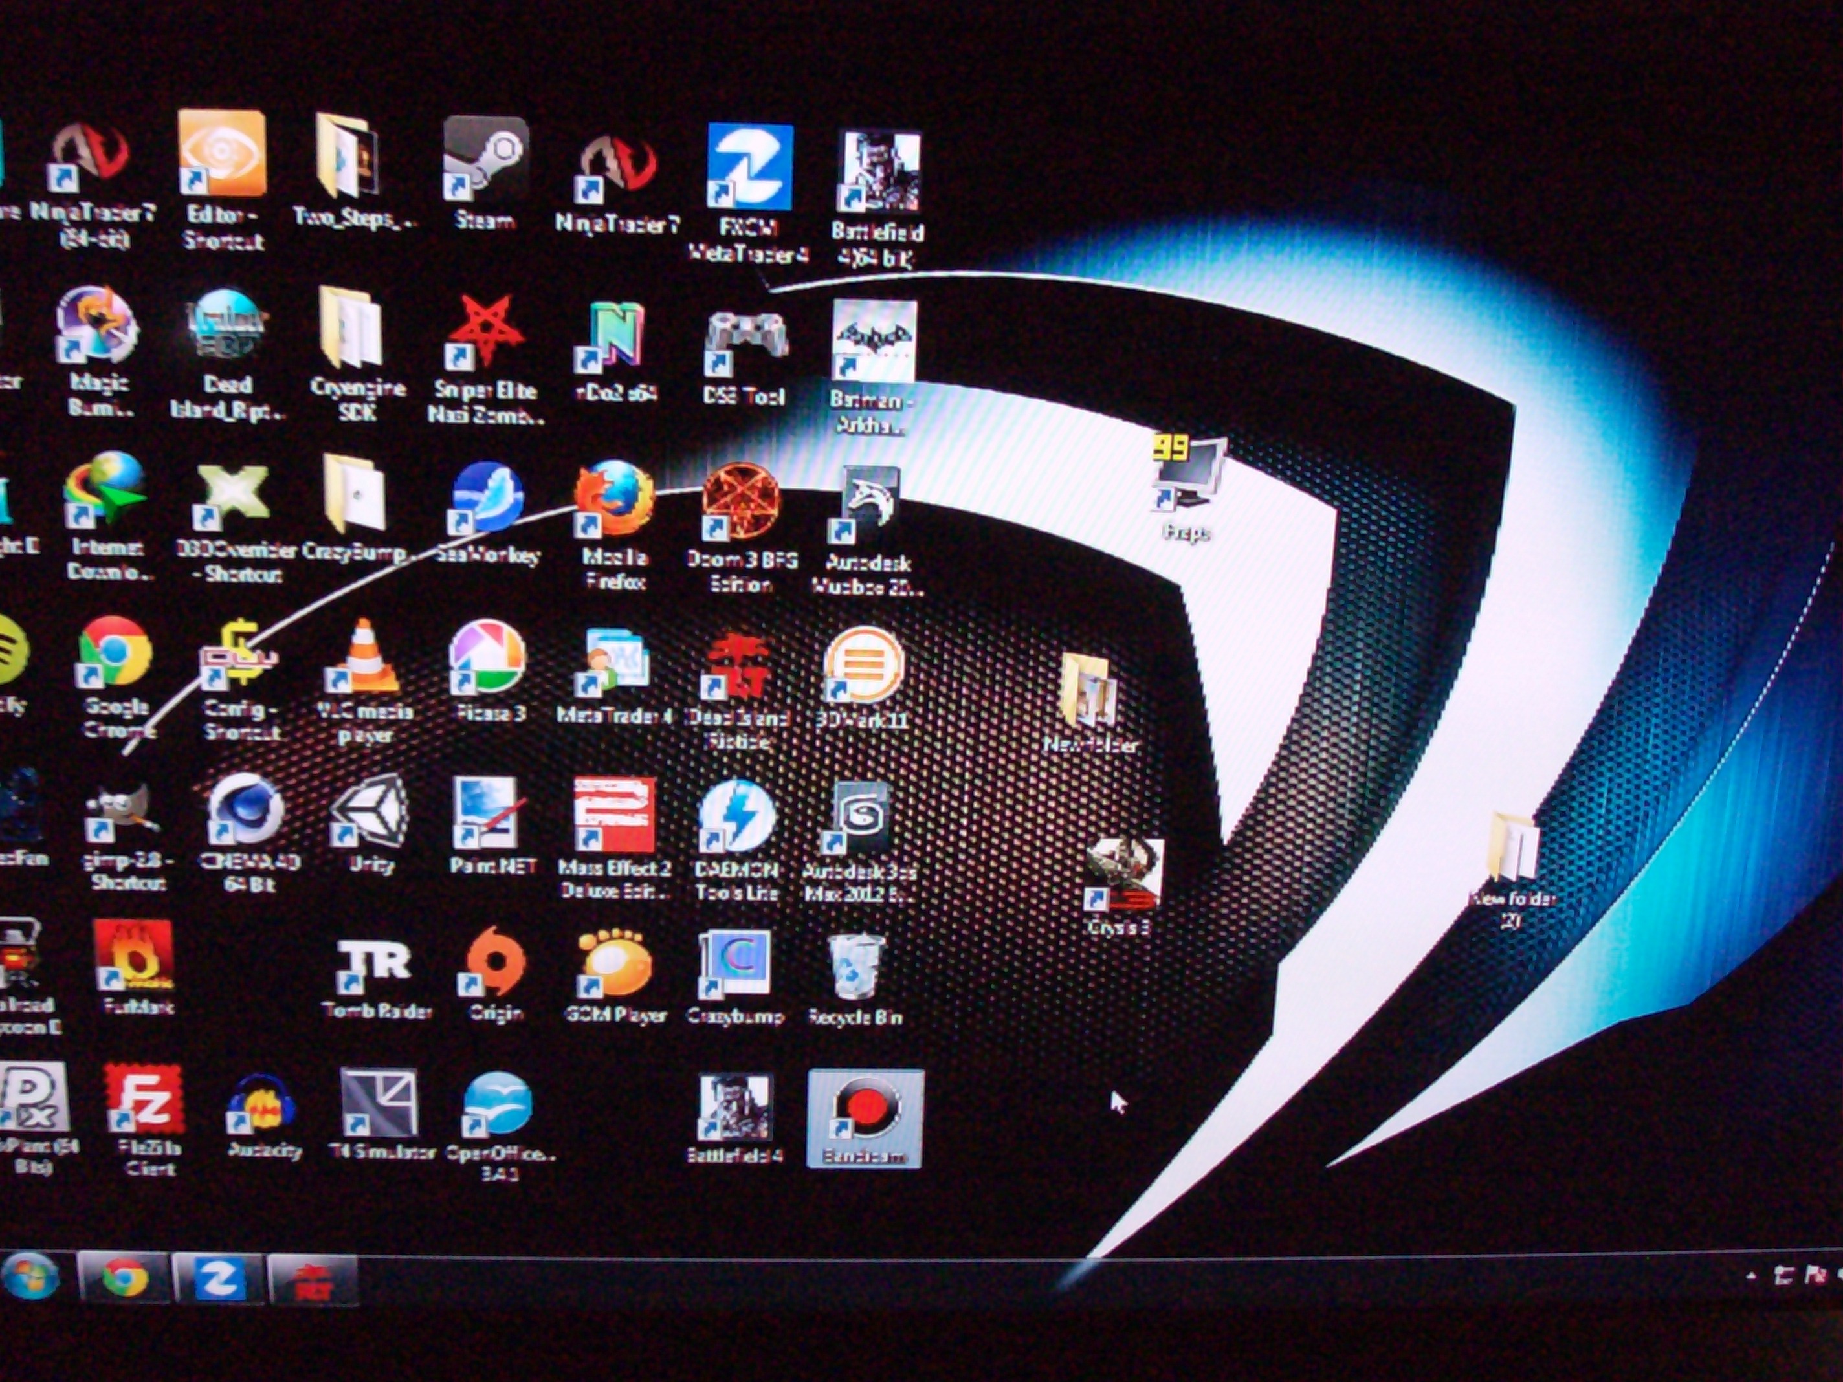Viewport: 1843px width, 1382px height.
Task: Launch Doom 3 BFG Edition
Action: (x=742, y=528)
